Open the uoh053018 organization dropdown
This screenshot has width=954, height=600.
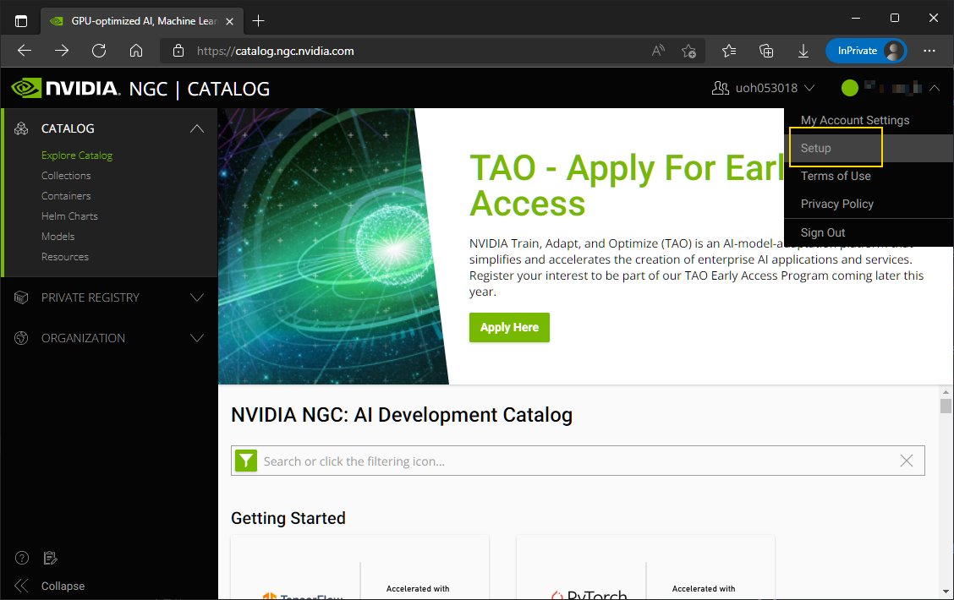764,88
